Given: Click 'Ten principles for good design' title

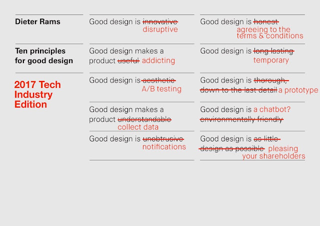Looking at the screenshot, I should click(x=43, y=55).
